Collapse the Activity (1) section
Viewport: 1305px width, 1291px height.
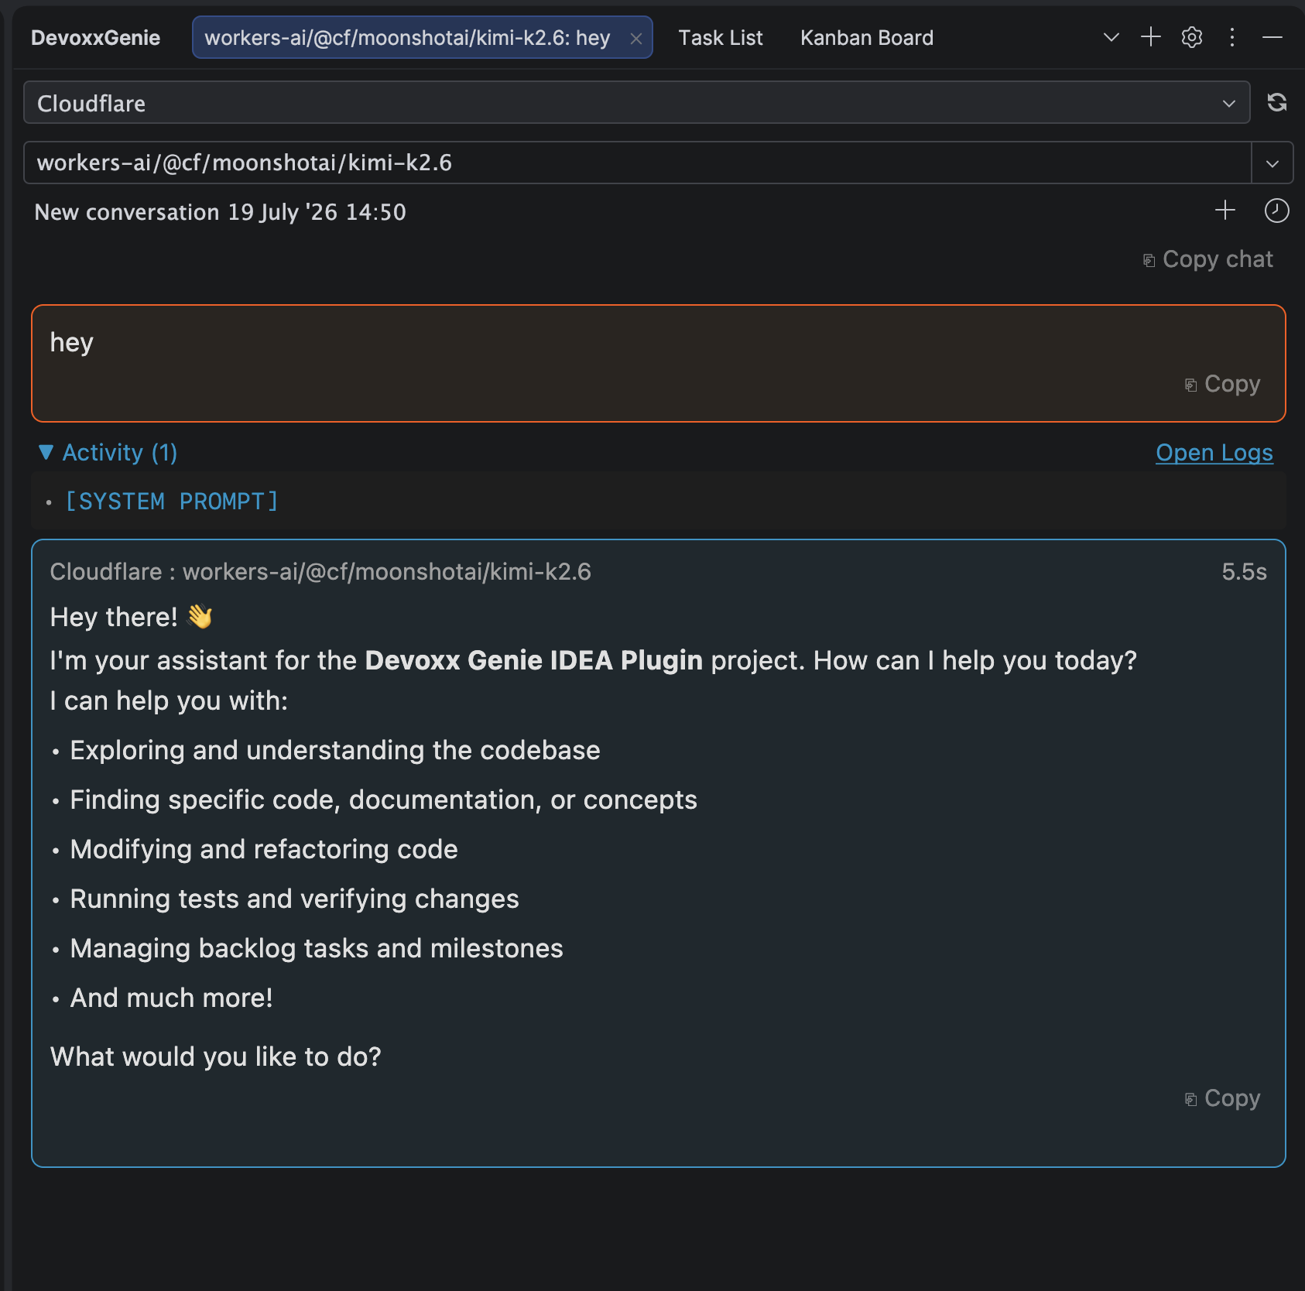tap(108, 453)
